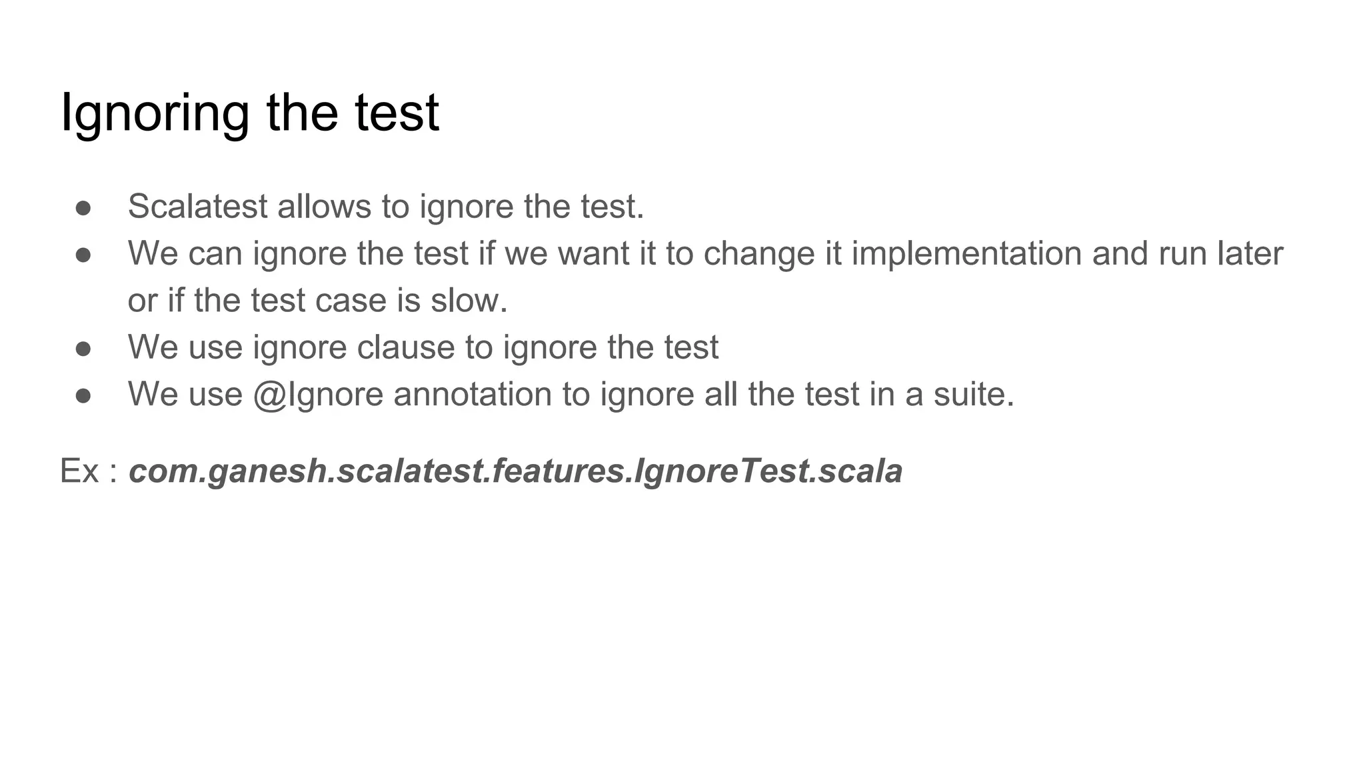Screen dimensions: 1365x768
Task: Click the fourth bullet point marker
Action: pyautogui.click(x=83, y=395)
